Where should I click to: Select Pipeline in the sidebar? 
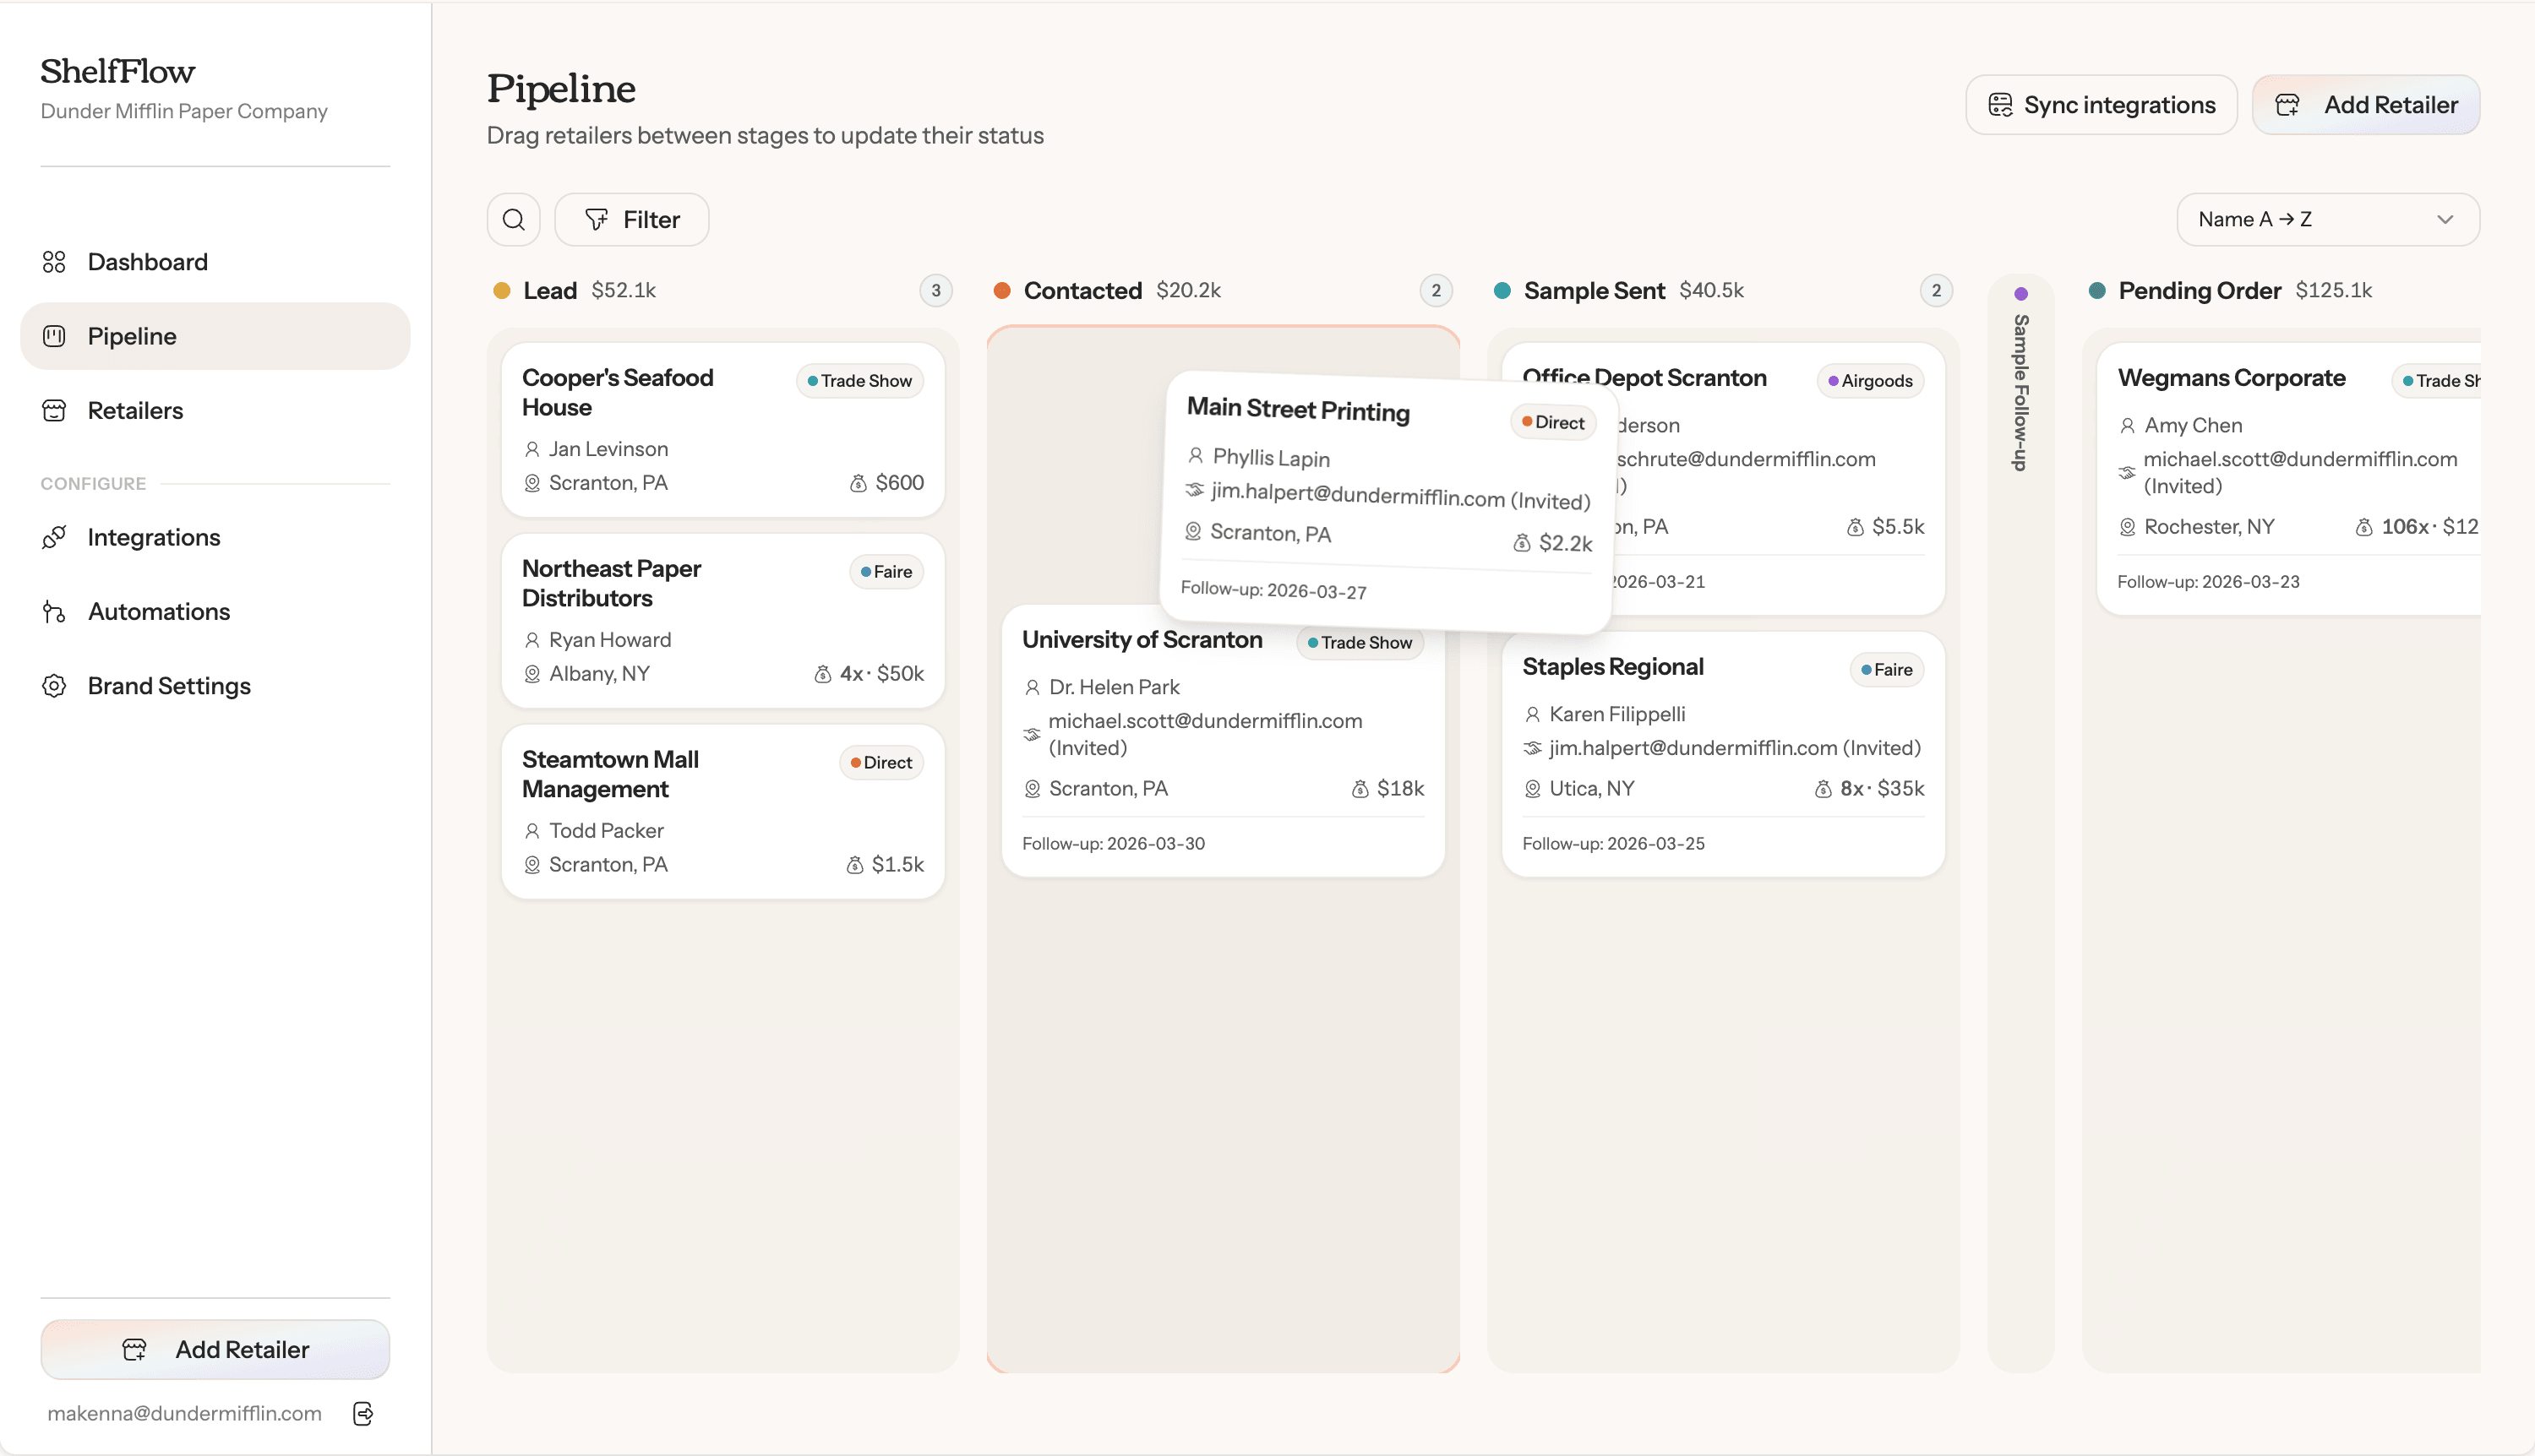pyautogui.click(x=215, y=336)
